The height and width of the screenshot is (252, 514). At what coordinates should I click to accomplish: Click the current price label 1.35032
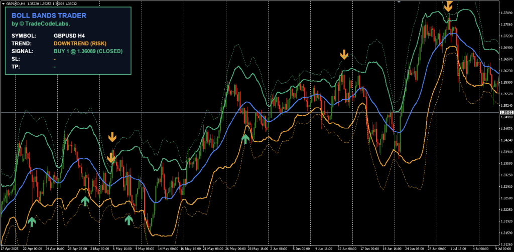click(x=506, y=113)
